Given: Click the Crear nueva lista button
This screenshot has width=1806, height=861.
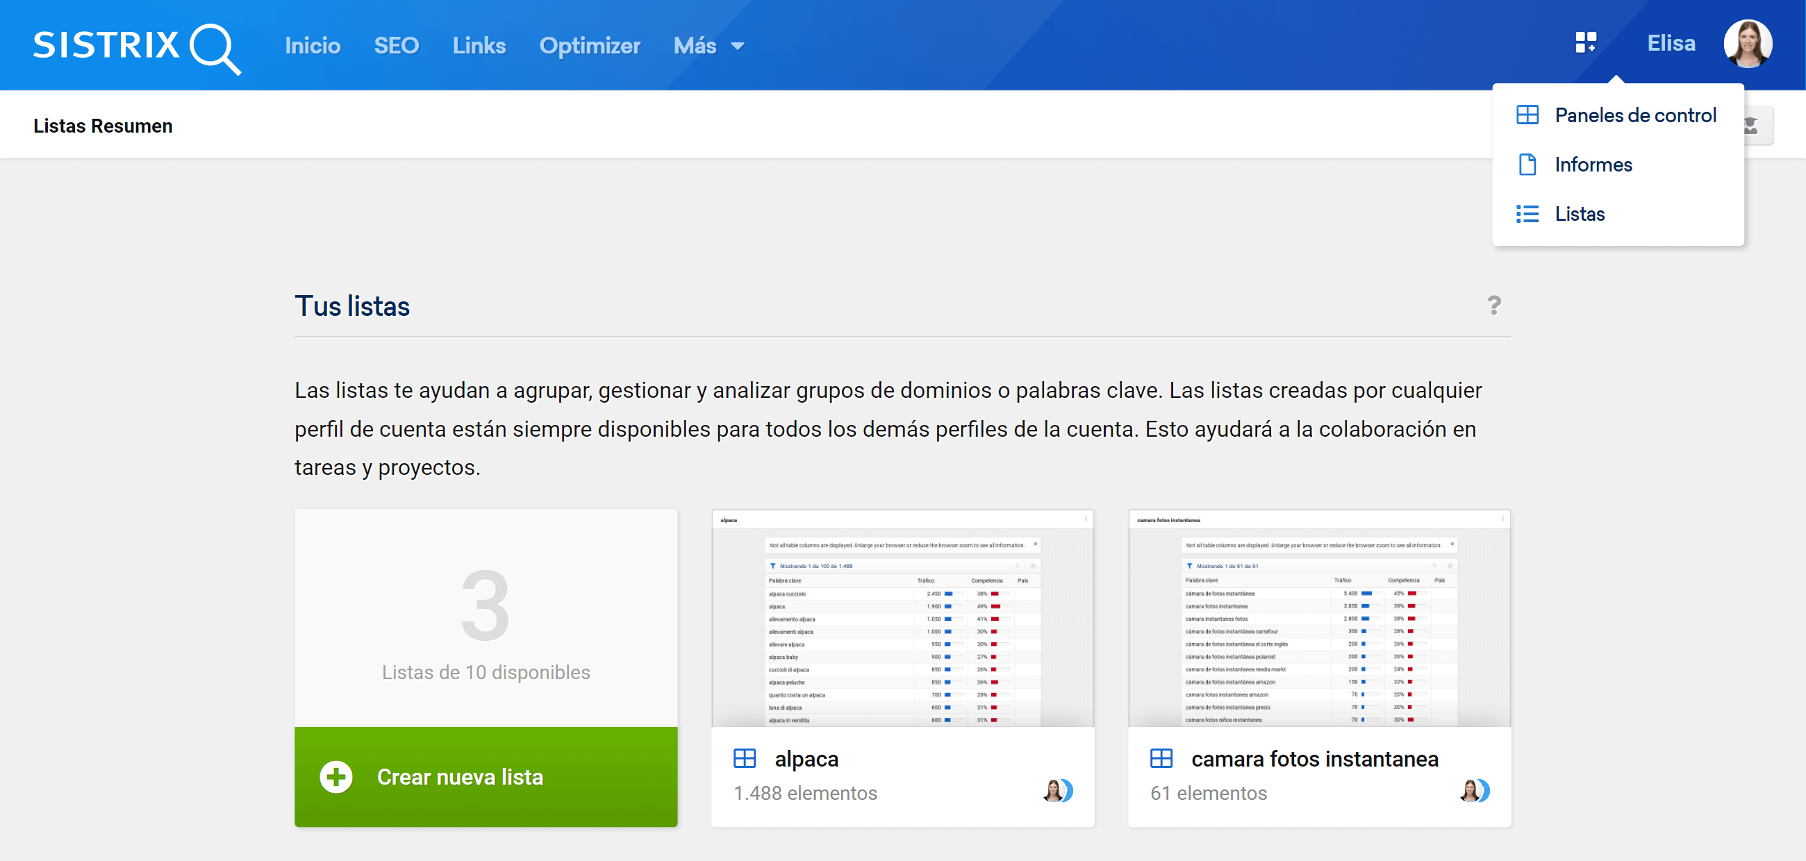Looking at the screenshot, I should (486, 776).
